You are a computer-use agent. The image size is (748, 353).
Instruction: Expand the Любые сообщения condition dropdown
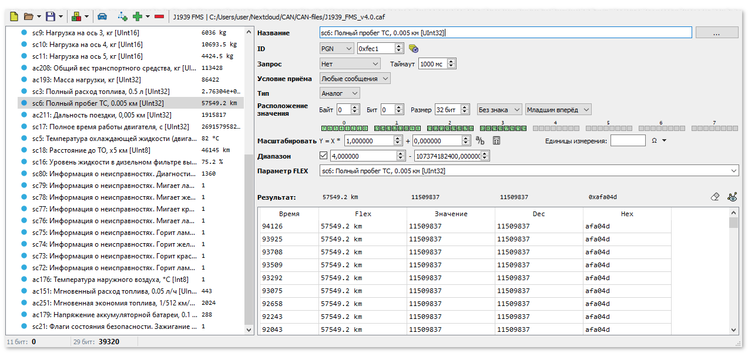tap(355, 79)
